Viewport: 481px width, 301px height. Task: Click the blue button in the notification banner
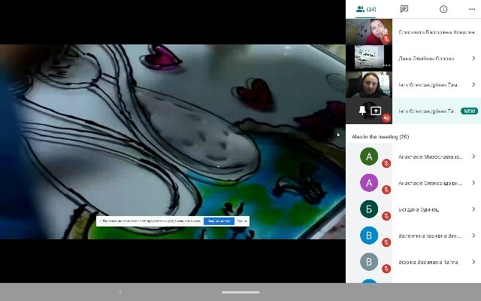click(x=219, y=221)
